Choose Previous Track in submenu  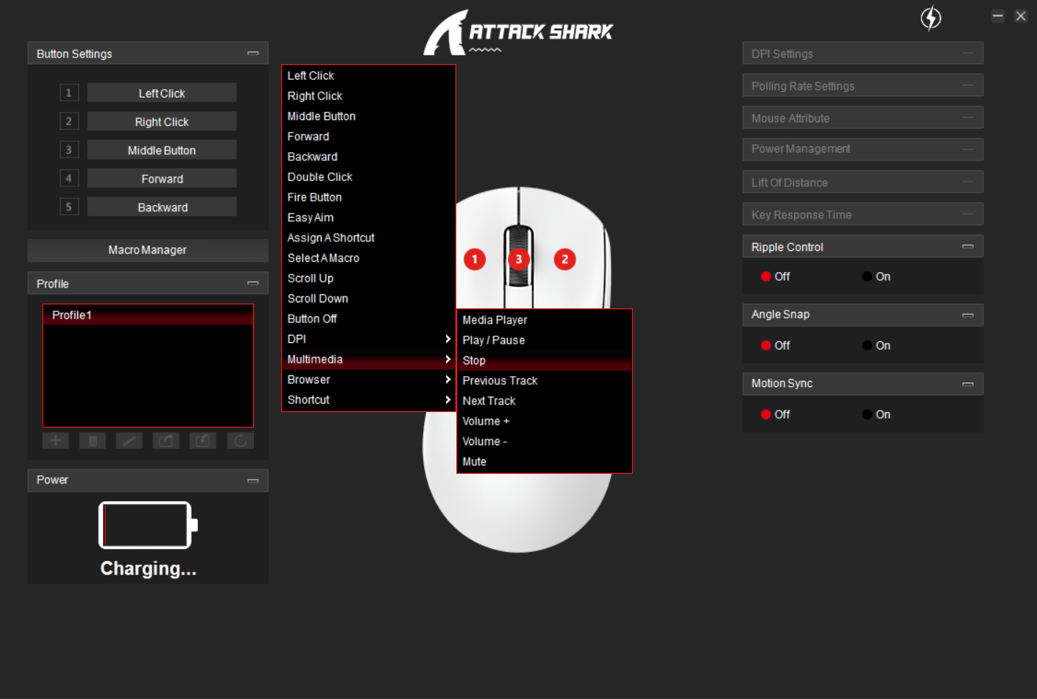coord(545,380)
